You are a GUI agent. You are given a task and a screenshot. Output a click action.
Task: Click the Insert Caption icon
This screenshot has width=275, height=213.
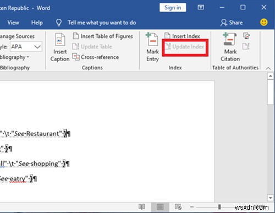(60, 39)
